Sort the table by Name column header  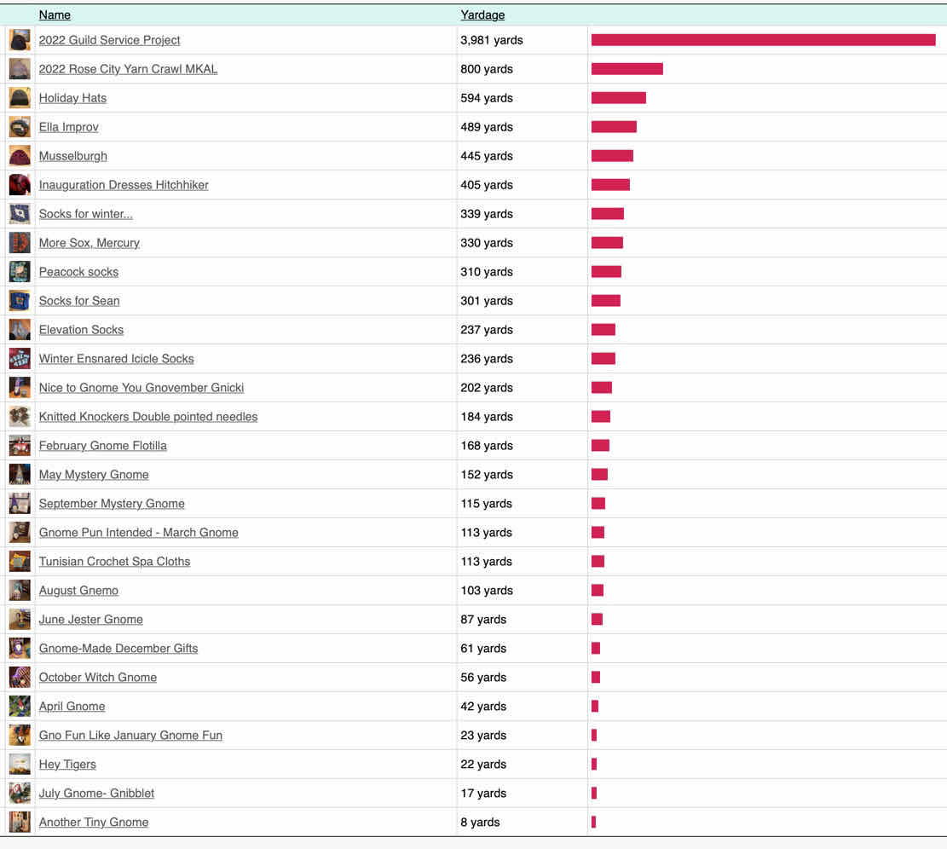[x=55, y=15]
